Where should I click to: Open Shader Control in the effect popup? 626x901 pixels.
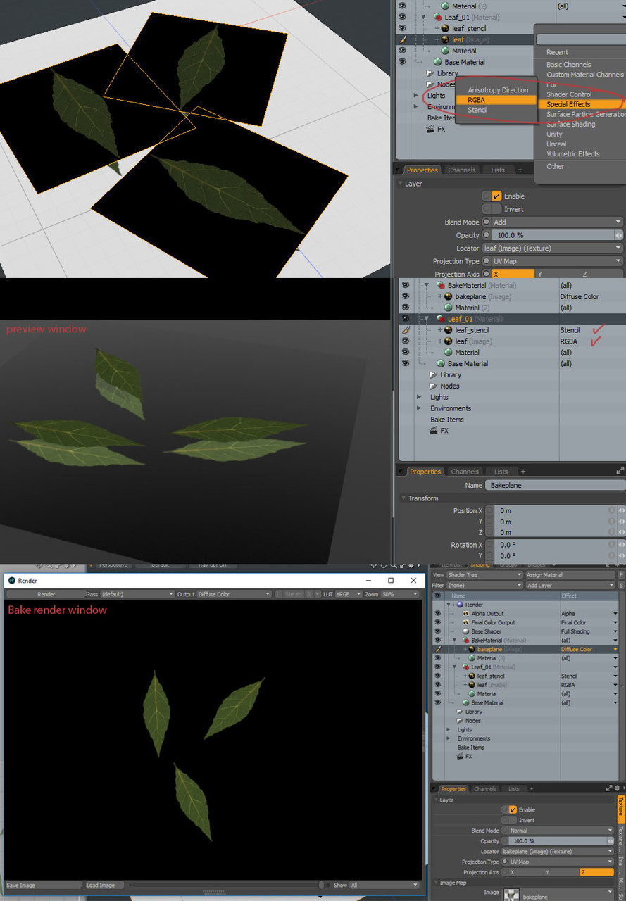[568, 94]
